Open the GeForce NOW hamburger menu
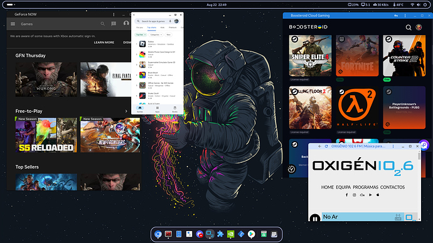The width and height of the screenshot is (433, 243). [13, 24]
